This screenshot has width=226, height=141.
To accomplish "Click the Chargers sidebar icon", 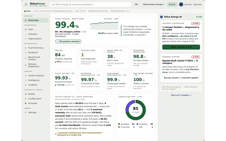I will (26, 34).
